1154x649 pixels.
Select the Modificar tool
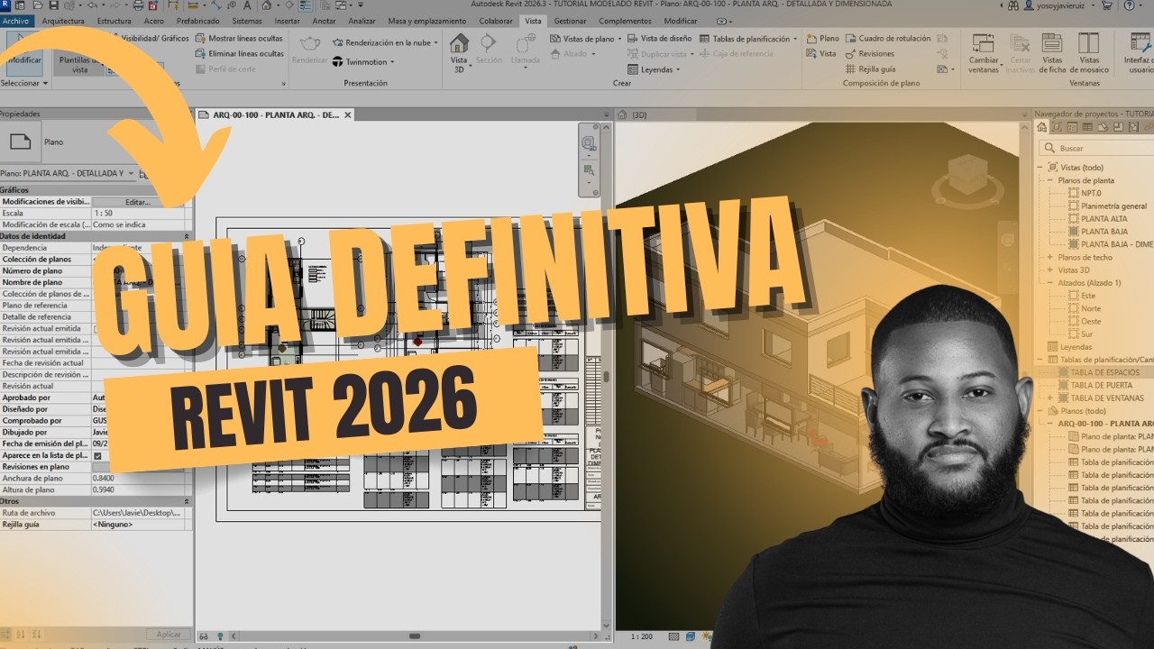click(24, 52)
